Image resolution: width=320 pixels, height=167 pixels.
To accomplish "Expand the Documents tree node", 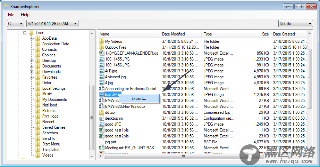I will [31, 66].
